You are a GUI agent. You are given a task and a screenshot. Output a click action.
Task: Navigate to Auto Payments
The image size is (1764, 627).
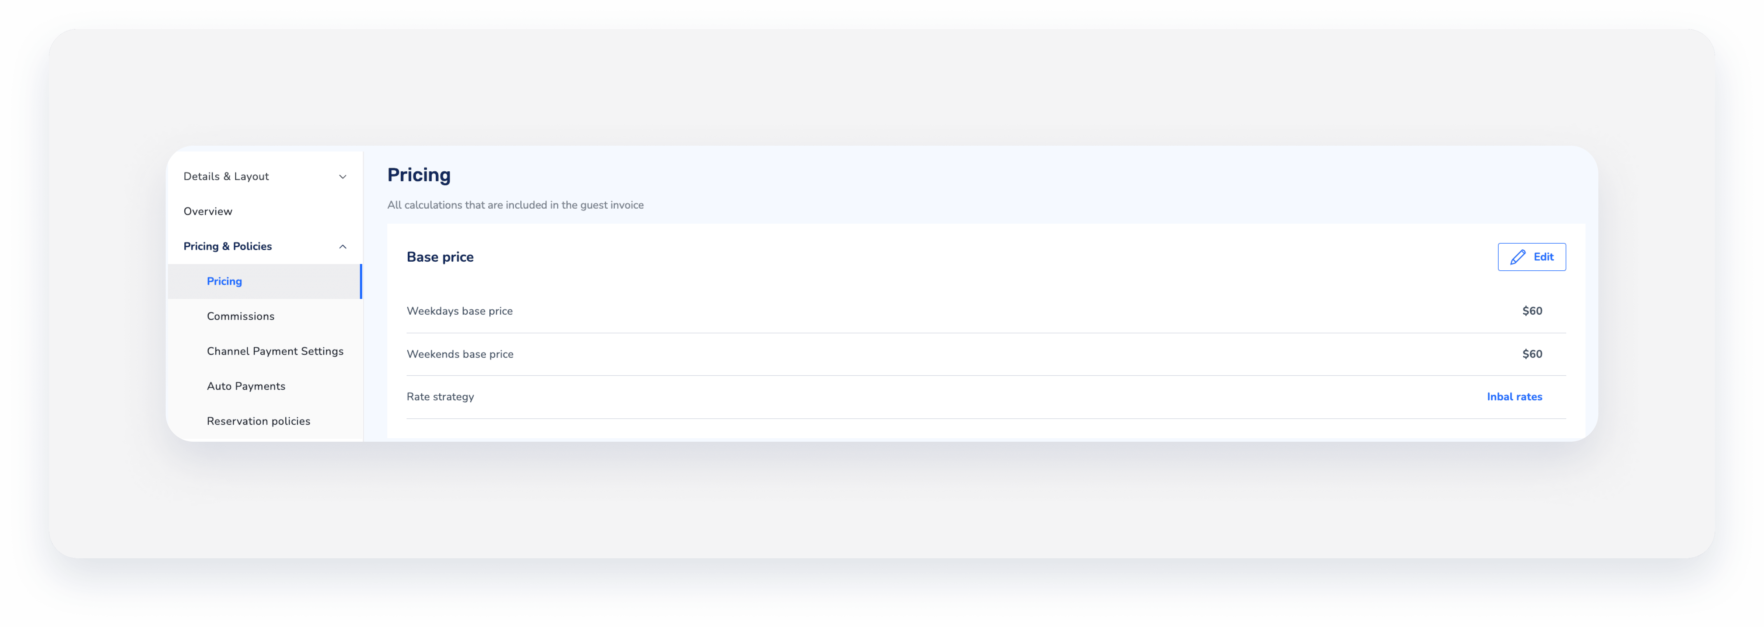click(x=246, y=386)
